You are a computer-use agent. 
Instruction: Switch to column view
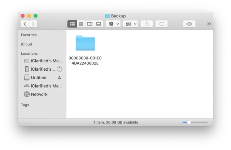(90, 24)
